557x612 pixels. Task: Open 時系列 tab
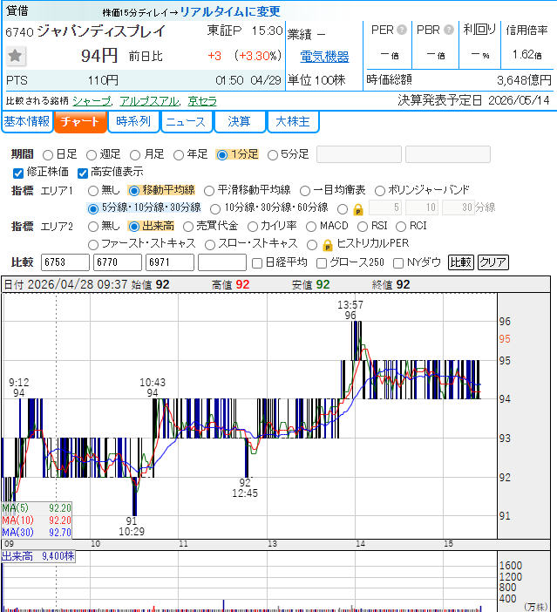point(133,122)
